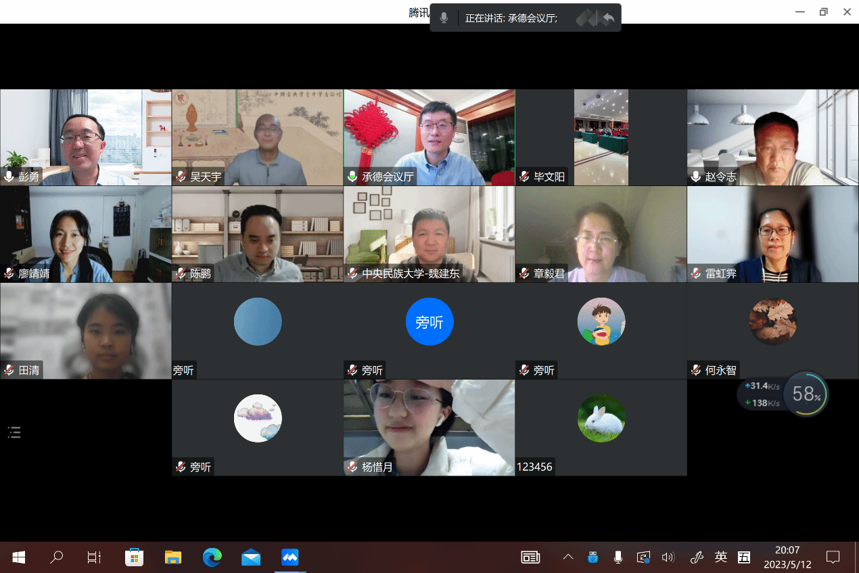Open the Windows Start menu
859x573 pixels.
click(19, 557)
